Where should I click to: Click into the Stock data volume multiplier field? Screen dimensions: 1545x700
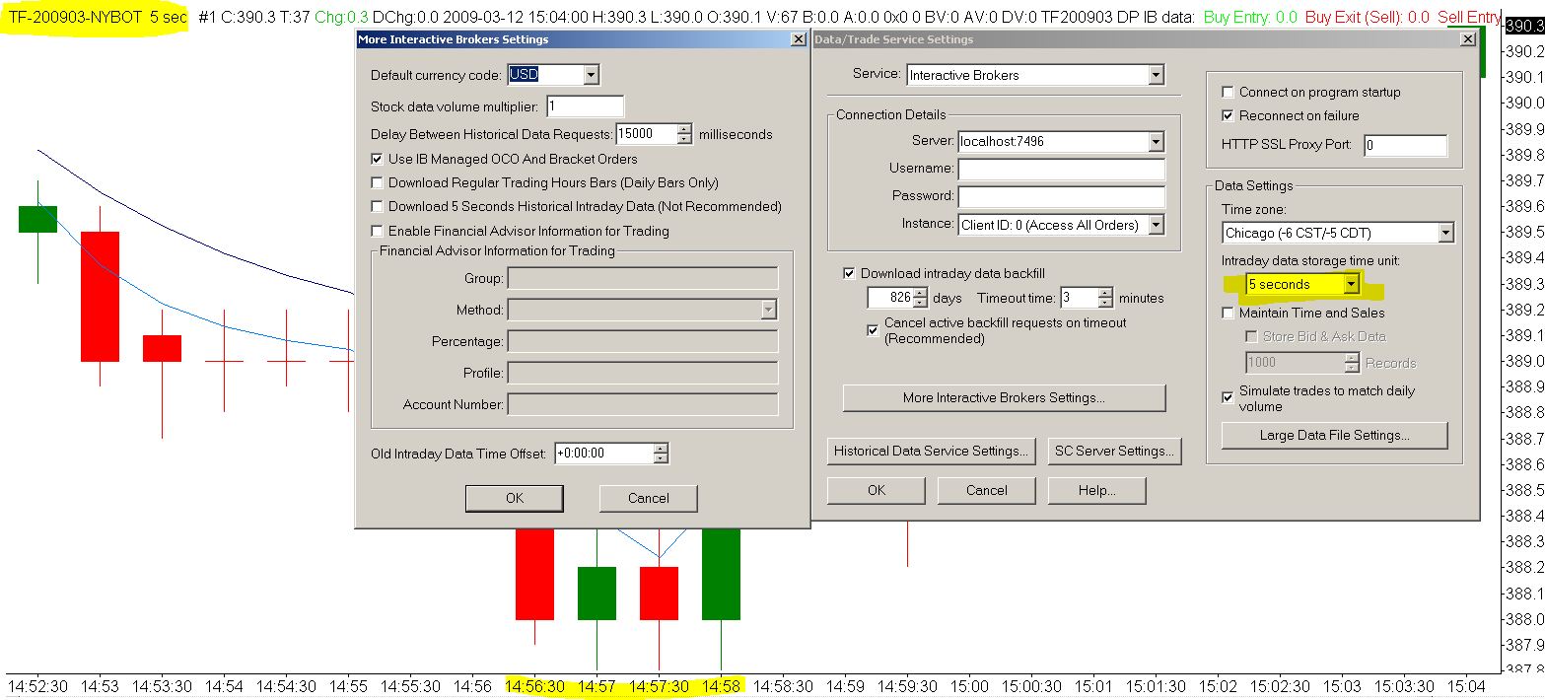click(585, 106)
